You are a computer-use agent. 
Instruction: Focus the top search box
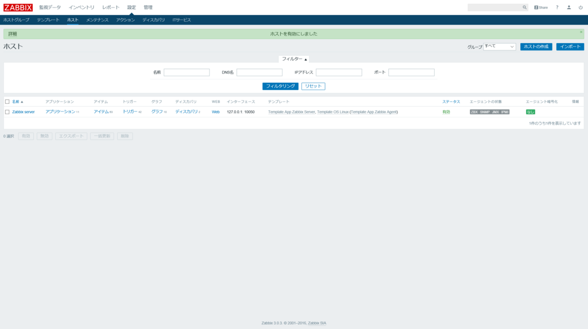click(x=494, y=7)
